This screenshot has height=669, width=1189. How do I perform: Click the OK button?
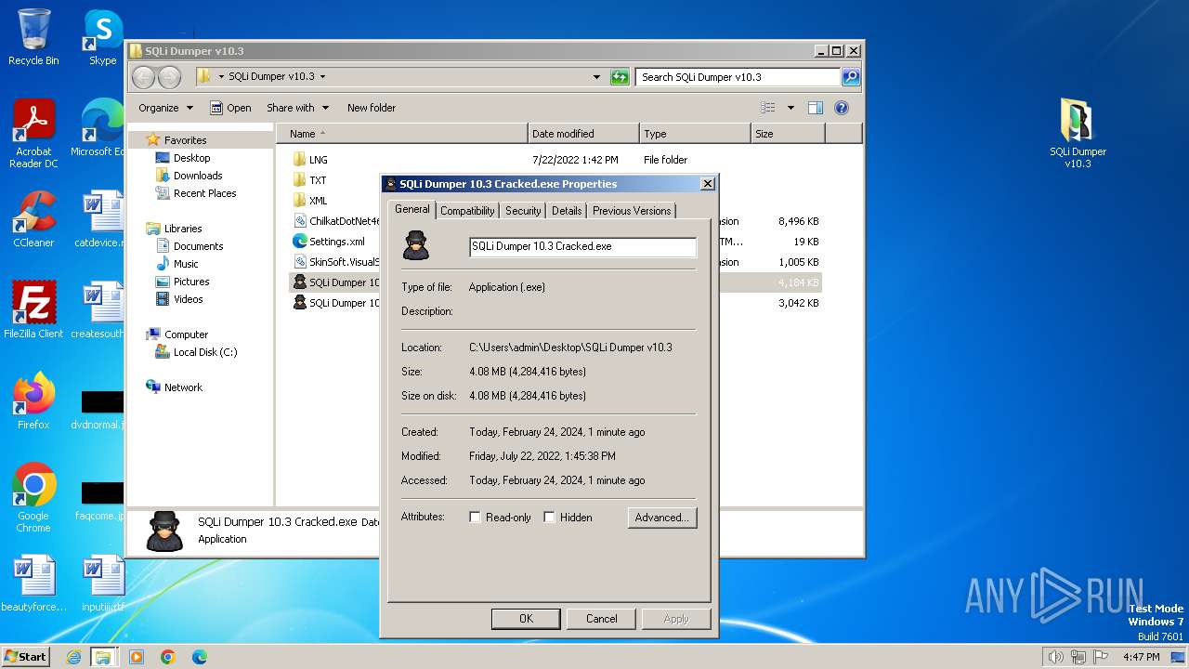click(526, 619)
